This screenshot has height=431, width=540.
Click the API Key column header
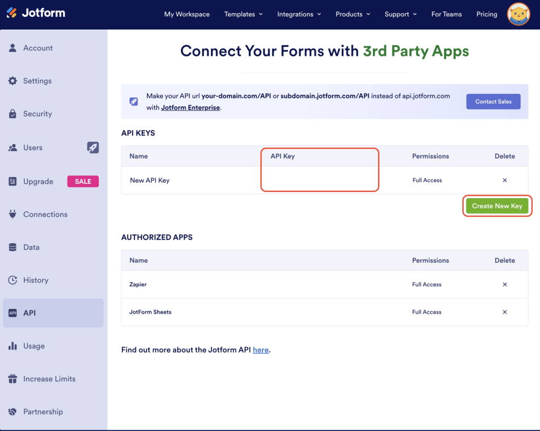point(283,156)
